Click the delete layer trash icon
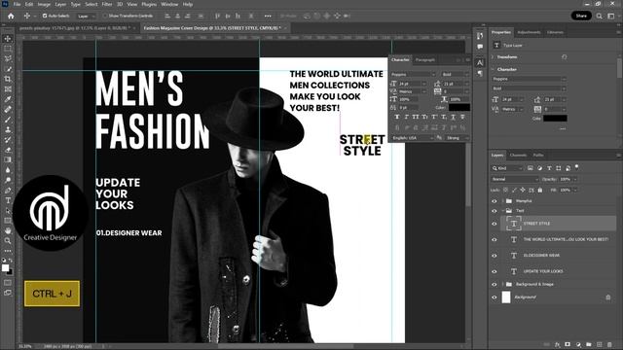 (x=609, y=344)
